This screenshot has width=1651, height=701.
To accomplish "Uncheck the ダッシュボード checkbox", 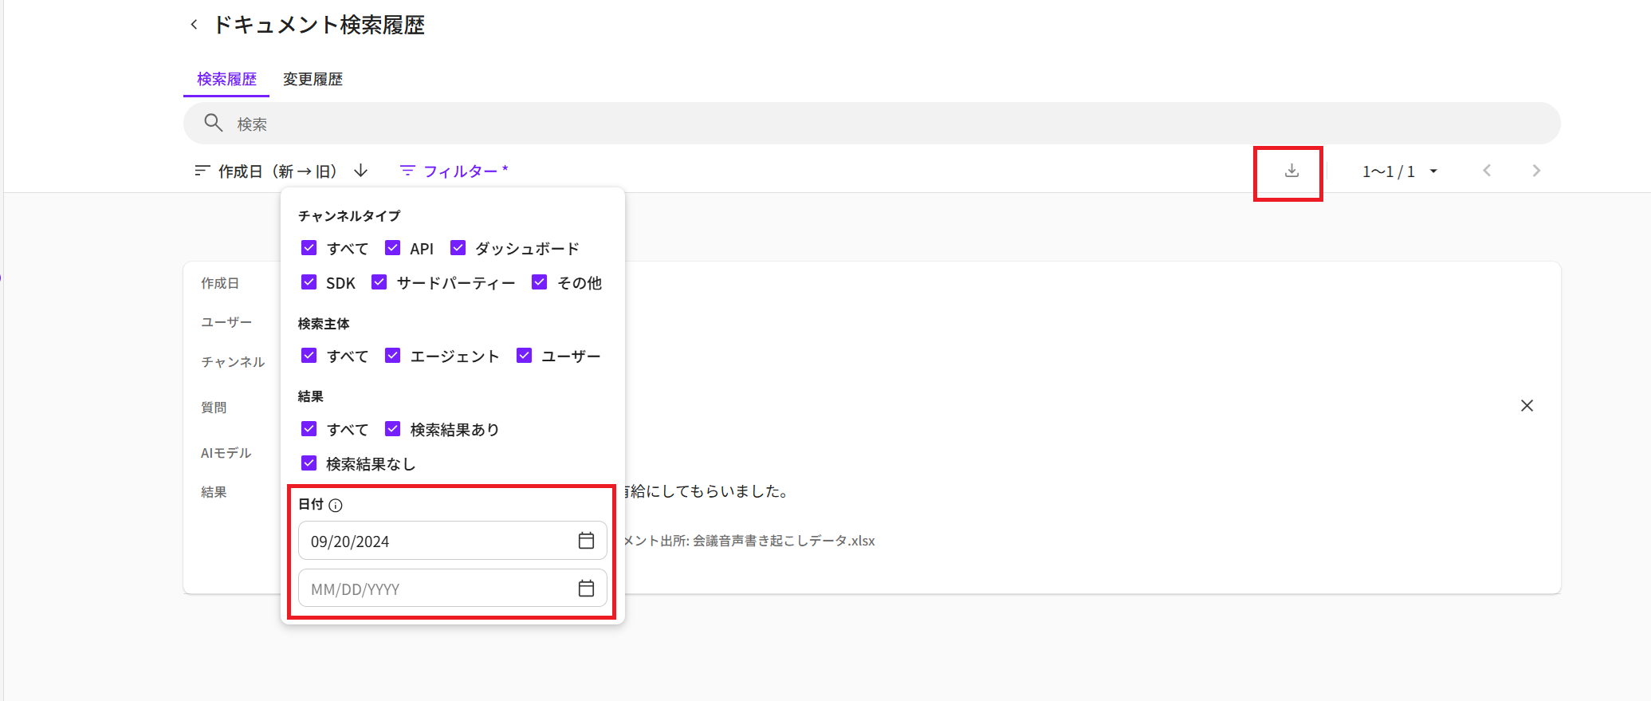I will (x=458, y=248).
